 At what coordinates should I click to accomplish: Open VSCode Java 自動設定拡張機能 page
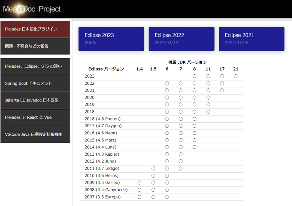[x=35, y=134]
